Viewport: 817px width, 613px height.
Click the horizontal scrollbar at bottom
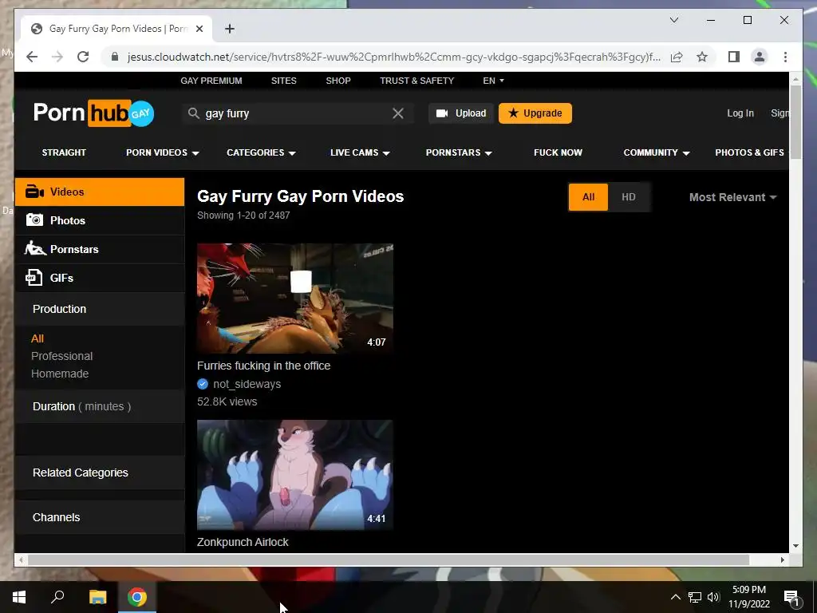point(389,560)
